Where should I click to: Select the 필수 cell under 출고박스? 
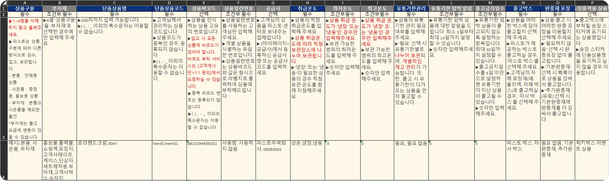pos(523,14)
